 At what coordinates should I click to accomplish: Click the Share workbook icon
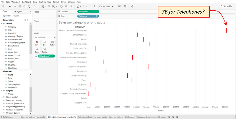tap(132, 6)
